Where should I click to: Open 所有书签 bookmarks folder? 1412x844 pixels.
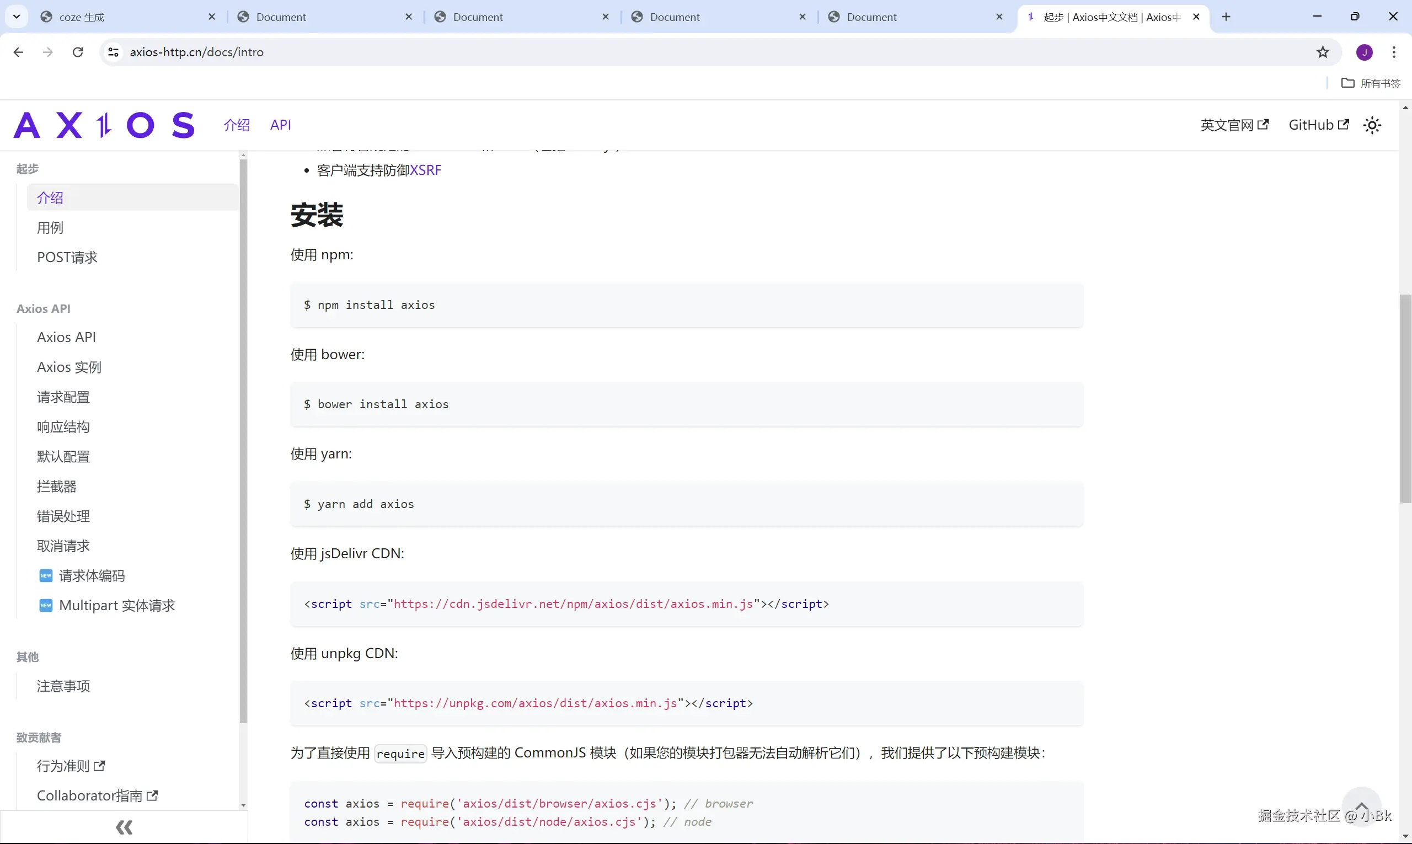(x=1371, y=84)
